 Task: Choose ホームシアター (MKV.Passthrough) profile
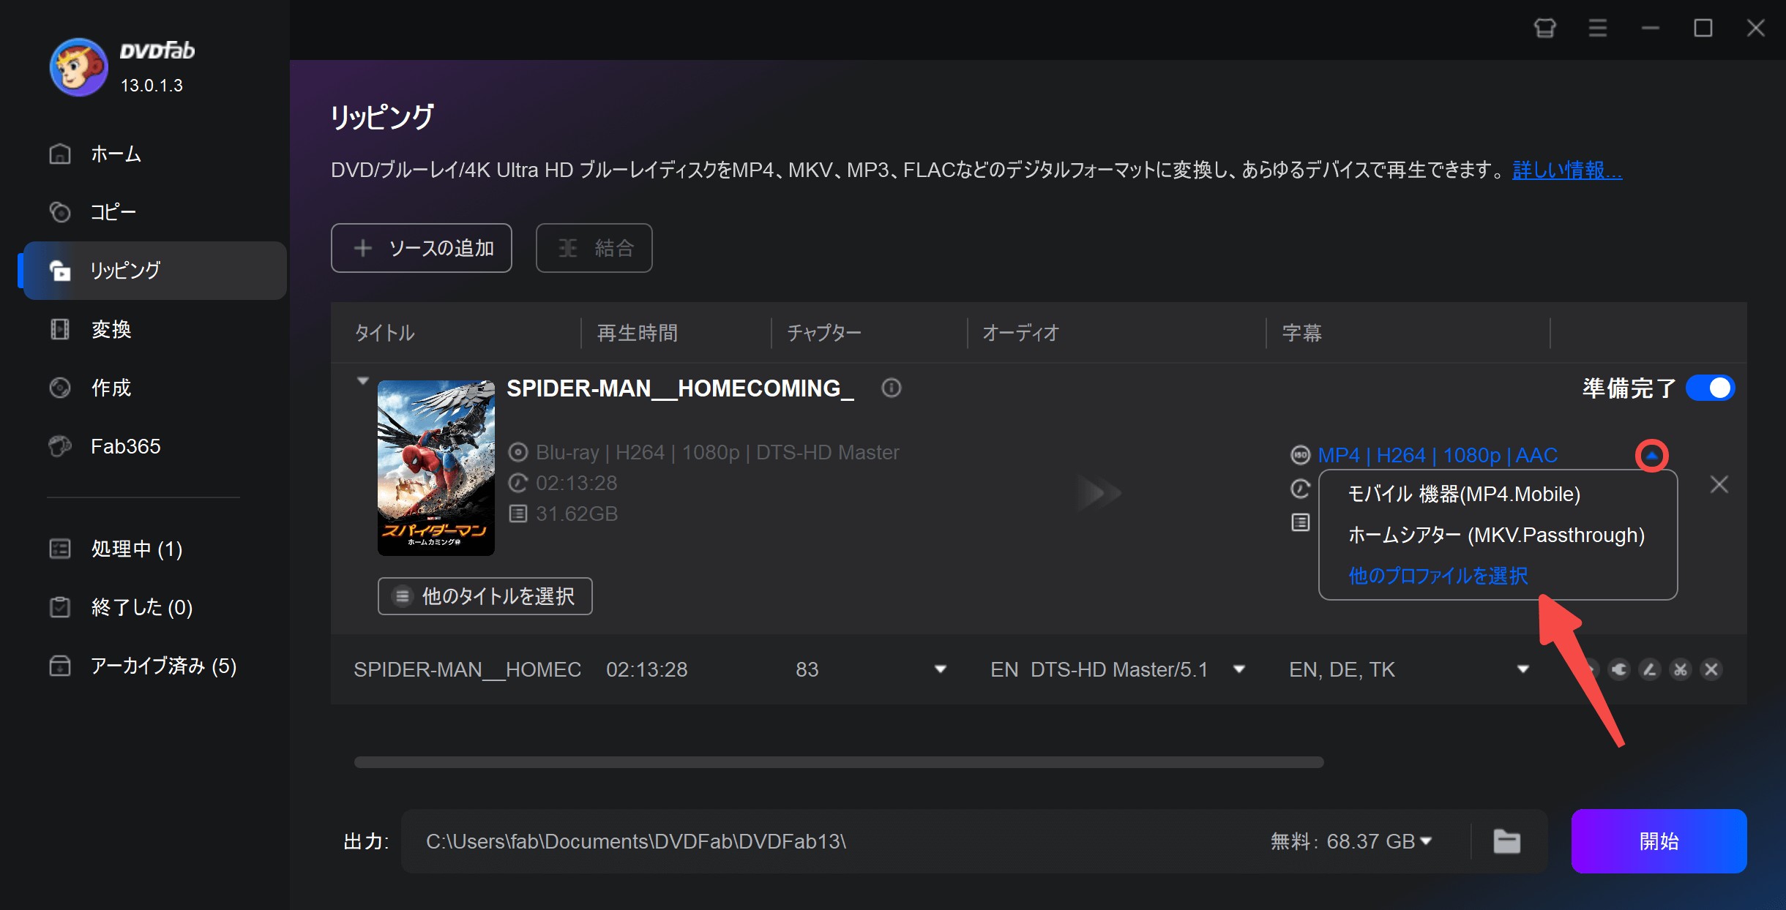tap(1496, 535)
